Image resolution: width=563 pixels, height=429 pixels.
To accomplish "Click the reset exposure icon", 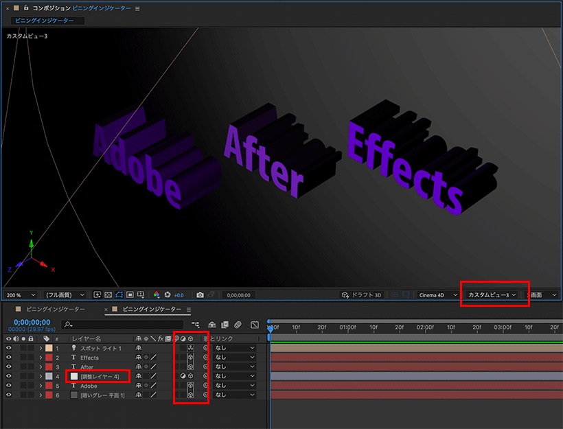I will [x=168, y=294].
